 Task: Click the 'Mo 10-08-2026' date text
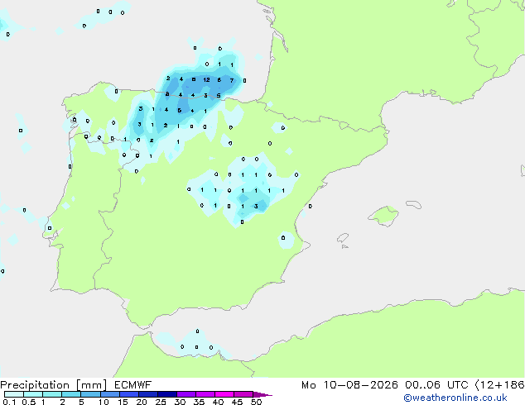[349, 385]
